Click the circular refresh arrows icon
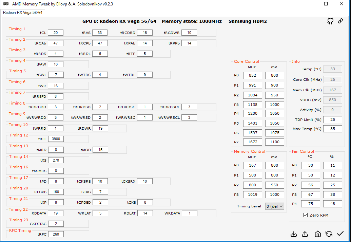 coord(329,234)
